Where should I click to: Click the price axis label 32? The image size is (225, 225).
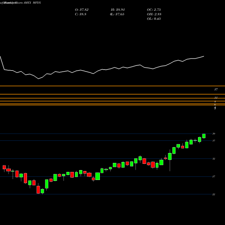coord(214,159)
